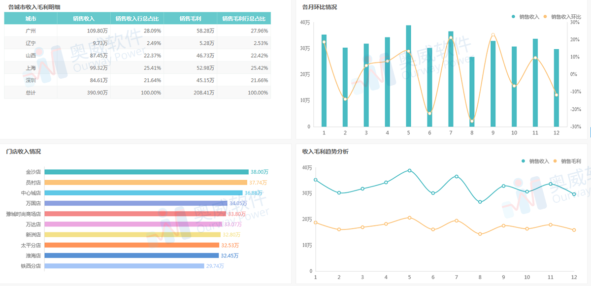Click the 铁西分店 axis label

click(31, 266)
